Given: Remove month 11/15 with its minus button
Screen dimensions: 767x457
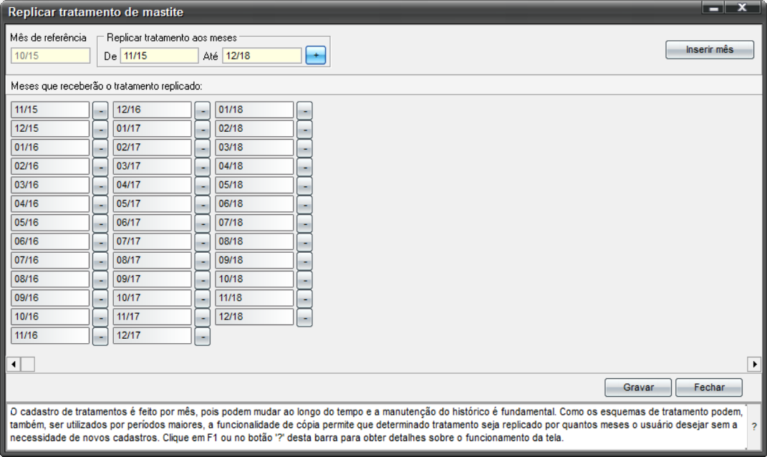Looking at the screenshot, I should pyautogui.click(x=100, y=110).
